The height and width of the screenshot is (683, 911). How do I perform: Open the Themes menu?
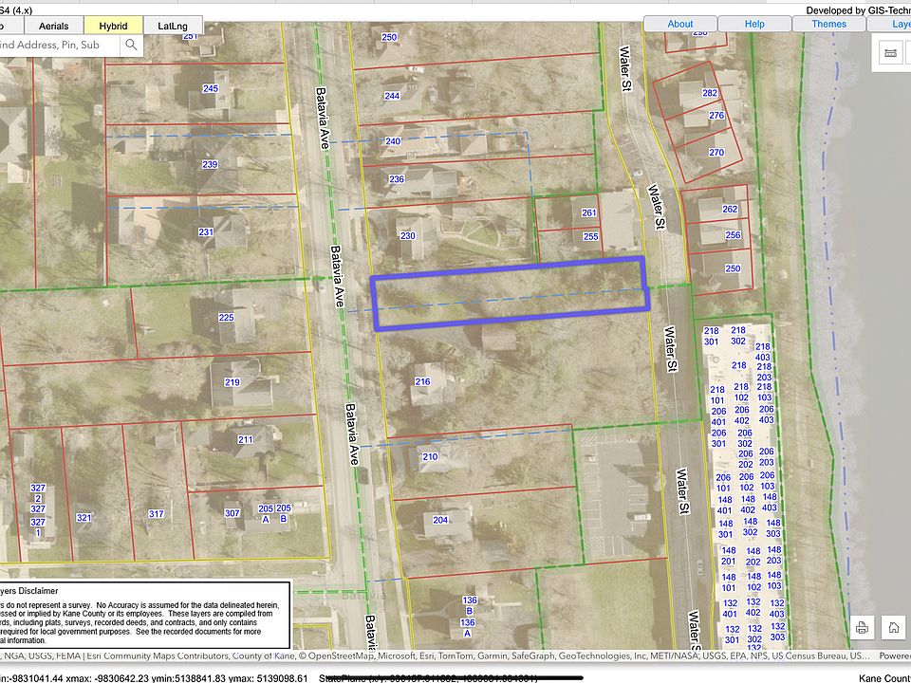828,24
